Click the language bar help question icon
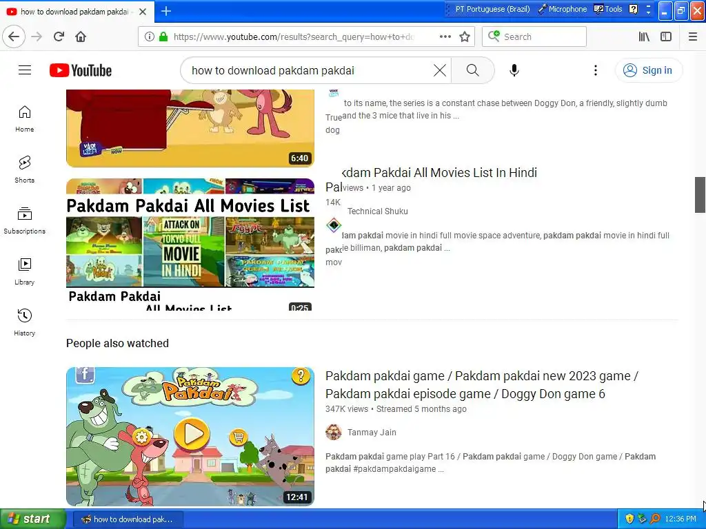The image size is (706, 529). (633, 9)
